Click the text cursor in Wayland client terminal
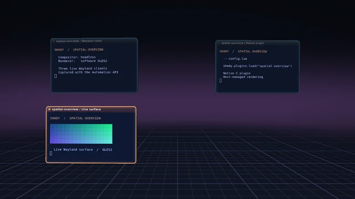The image size is (355, 199). point(55,76)
